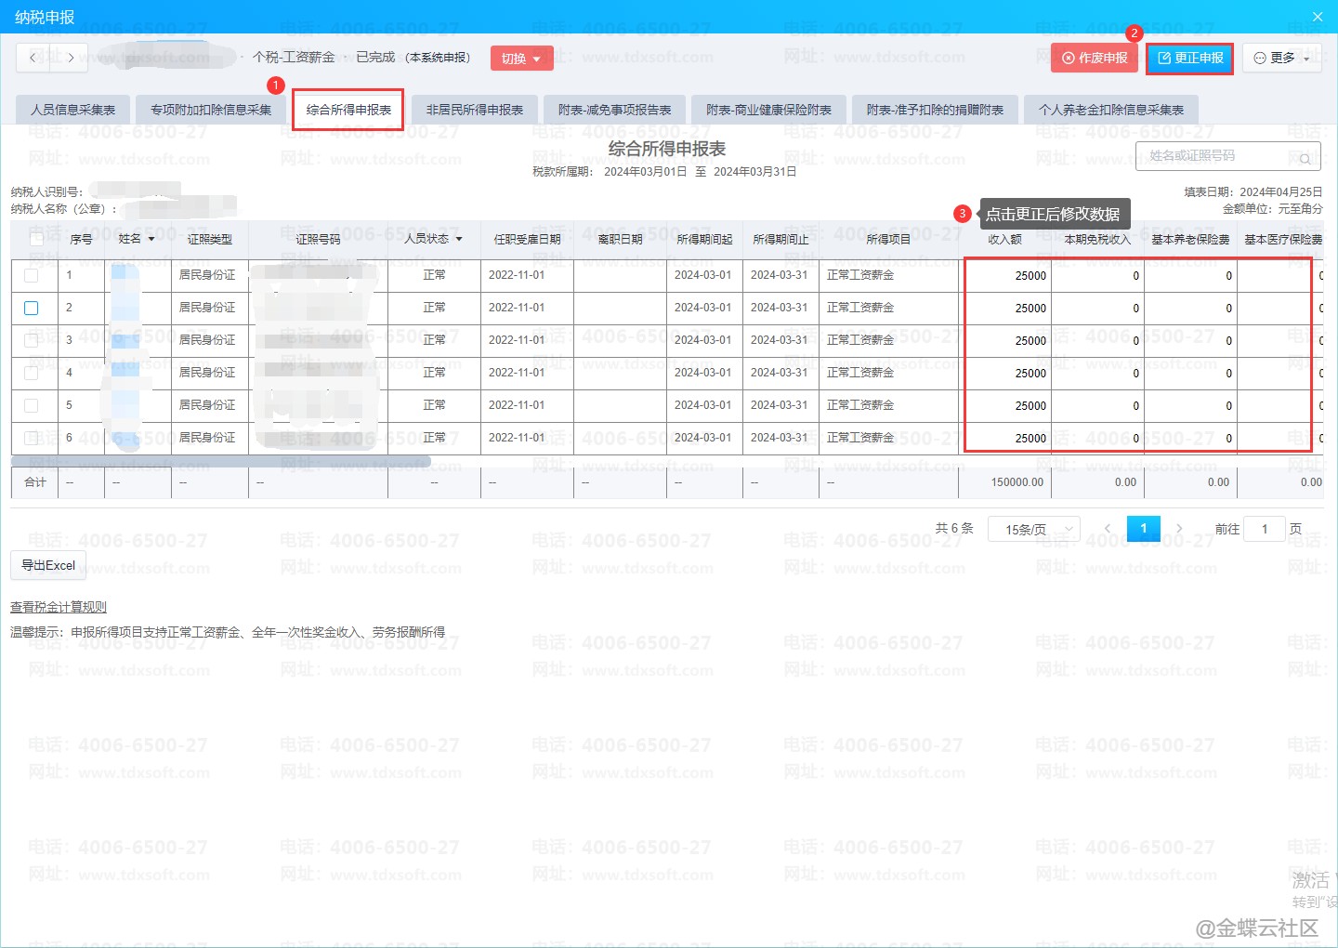Viewport: 1338px width, 948px height.
Task: Click the 作废申报 button
Action: (x=1095, y=58)
